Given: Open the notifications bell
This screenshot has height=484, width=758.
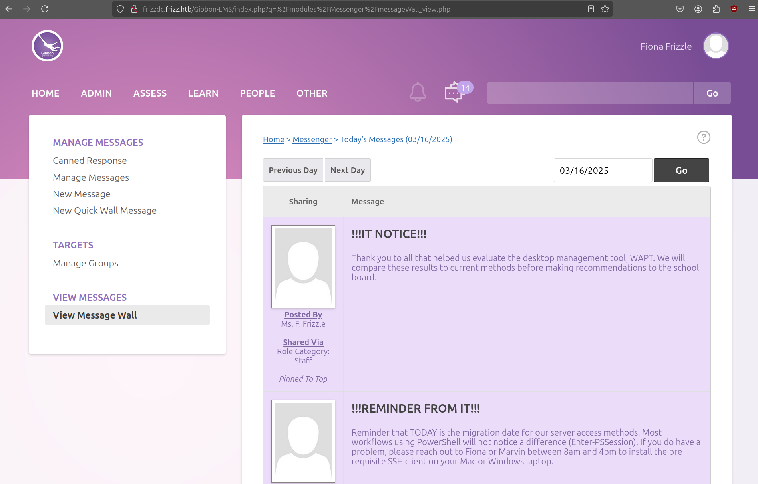Looking at the screenshot, I should click(x=418, y=92).
